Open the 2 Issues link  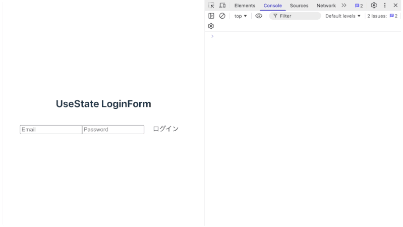[382, 16]
